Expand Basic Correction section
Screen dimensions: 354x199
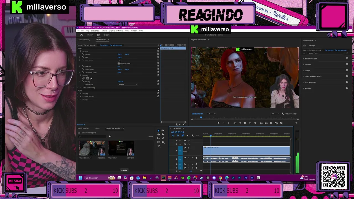coord(304,59)
